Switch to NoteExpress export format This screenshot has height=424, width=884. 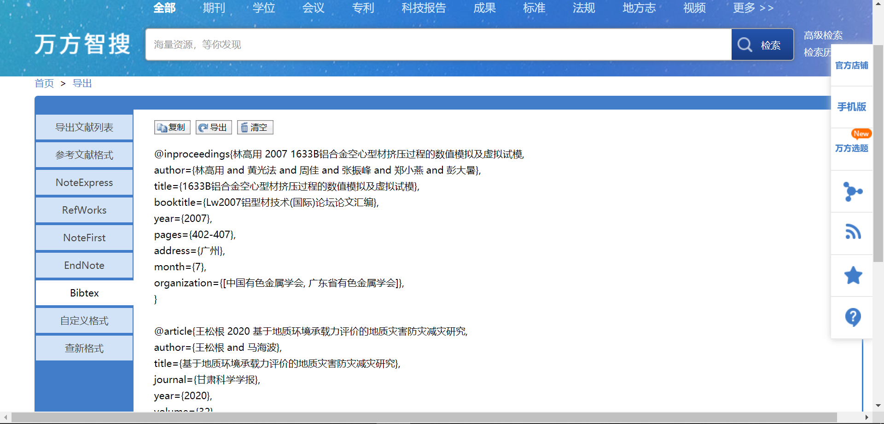point(84,182)
